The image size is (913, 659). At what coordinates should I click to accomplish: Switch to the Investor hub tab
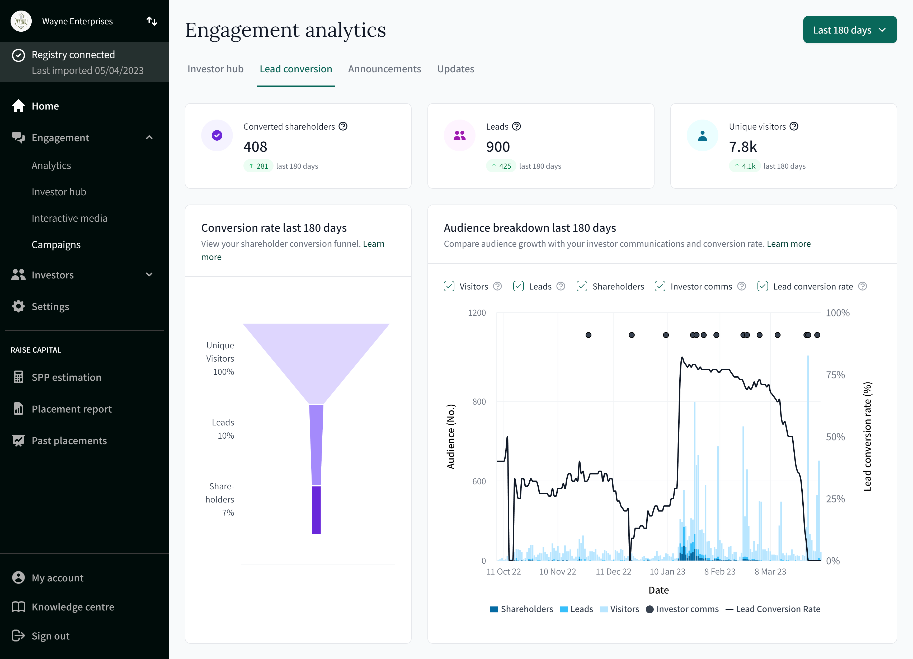215,69
